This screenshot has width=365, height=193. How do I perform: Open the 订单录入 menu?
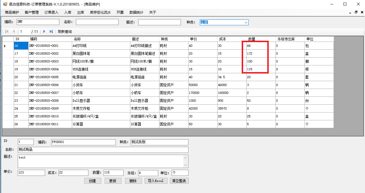[x=51, y=12]
